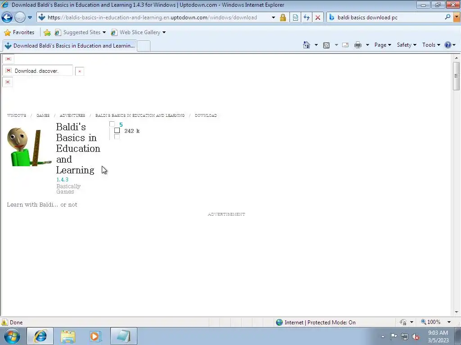The height and width of the screenshot is (345, 461).
Task: Click Internet Protected Mode status text
Action: (320, 323)
